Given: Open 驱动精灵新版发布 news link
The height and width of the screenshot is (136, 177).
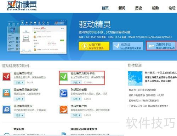Looking at the screenshot, I should (148, 106).
